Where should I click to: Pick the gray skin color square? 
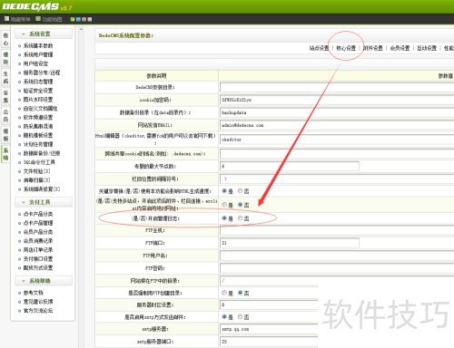(90, 19)
